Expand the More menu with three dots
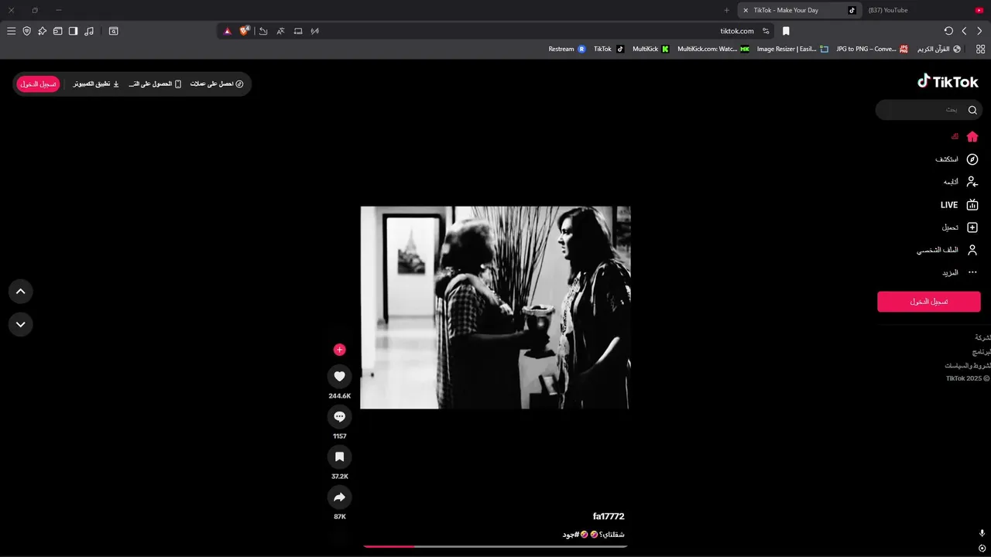The image size is (991, 557). pos(972,272)
